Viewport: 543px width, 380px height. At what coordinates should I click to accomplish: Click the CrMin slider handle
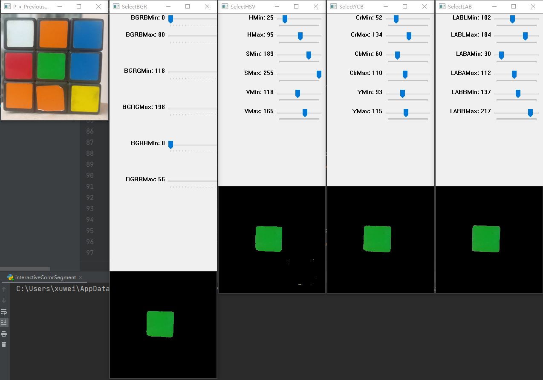(x=396, y=19)
